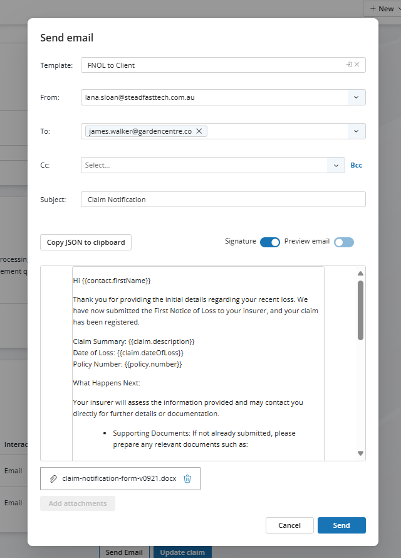Viewport: 401px width, 558px height.
Task: Clear the FNOL to Client template
Action: tap(357, 65)
